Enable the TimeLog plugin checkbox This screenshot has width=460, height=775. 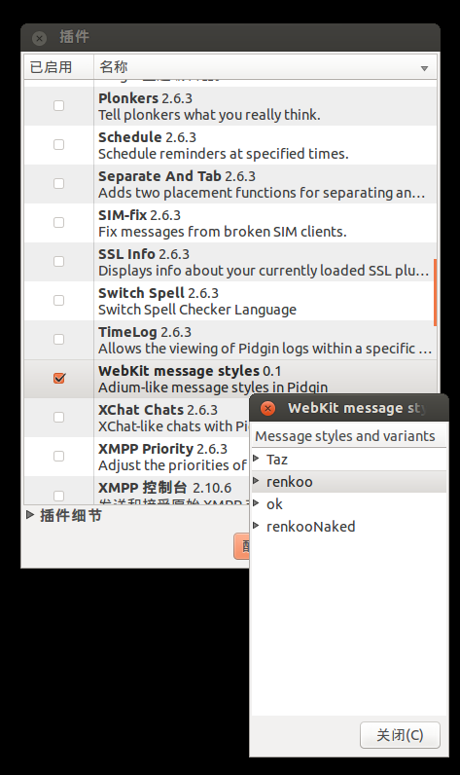[58, 340]
